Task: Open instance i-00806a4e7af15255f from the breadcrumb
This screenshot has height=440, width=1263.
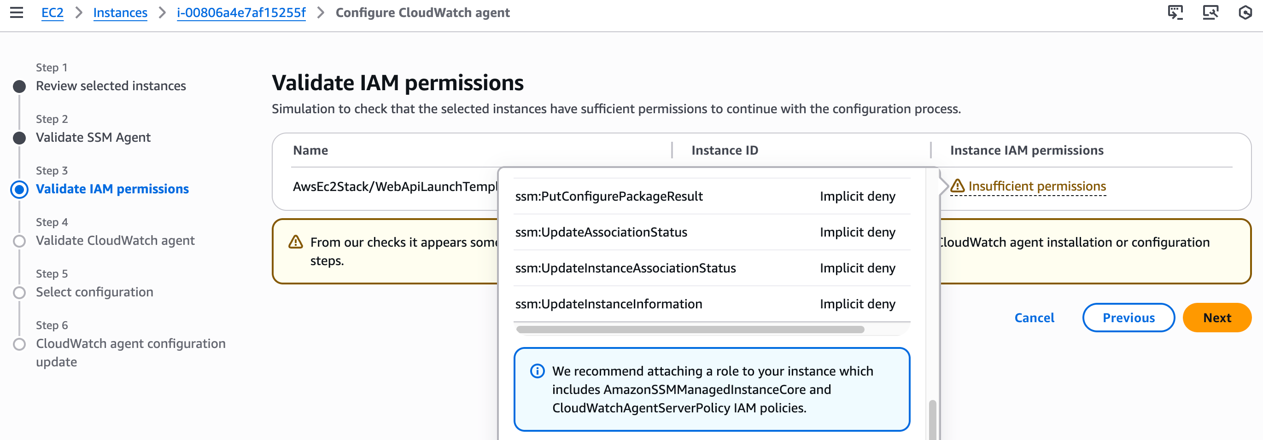Action: pyautogui.click(x=241, y=13)
